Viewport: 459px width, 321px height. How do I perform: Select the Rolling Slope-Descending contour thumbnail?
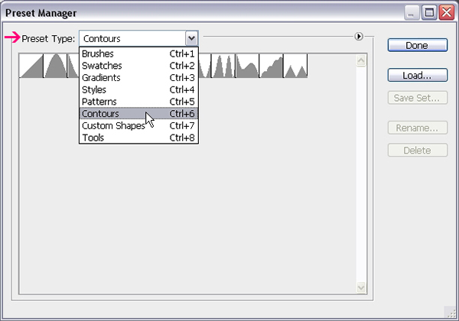tap(247, 66)
